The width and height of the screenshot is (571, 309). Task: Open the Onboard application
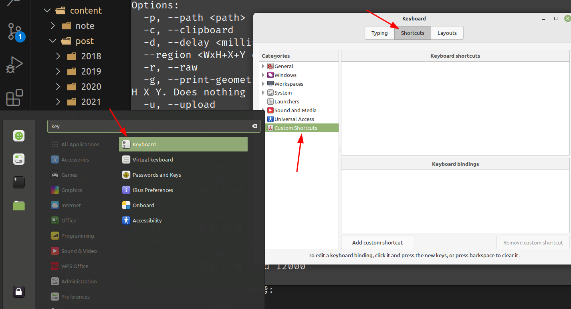tap(143, 205)
